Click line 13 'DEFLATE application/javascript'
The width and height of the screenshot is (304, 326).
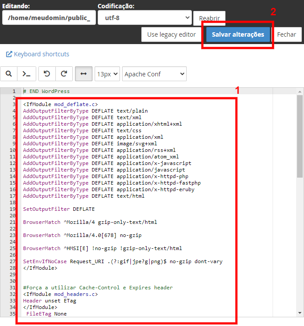(x=104, y=170)
